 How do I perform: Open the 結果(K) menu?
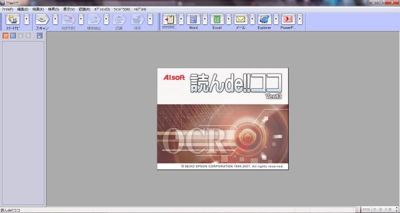(38, 9)
